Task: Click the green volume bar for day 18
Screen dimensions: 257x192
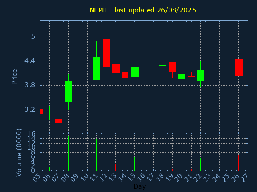Action: coord(163,159)
